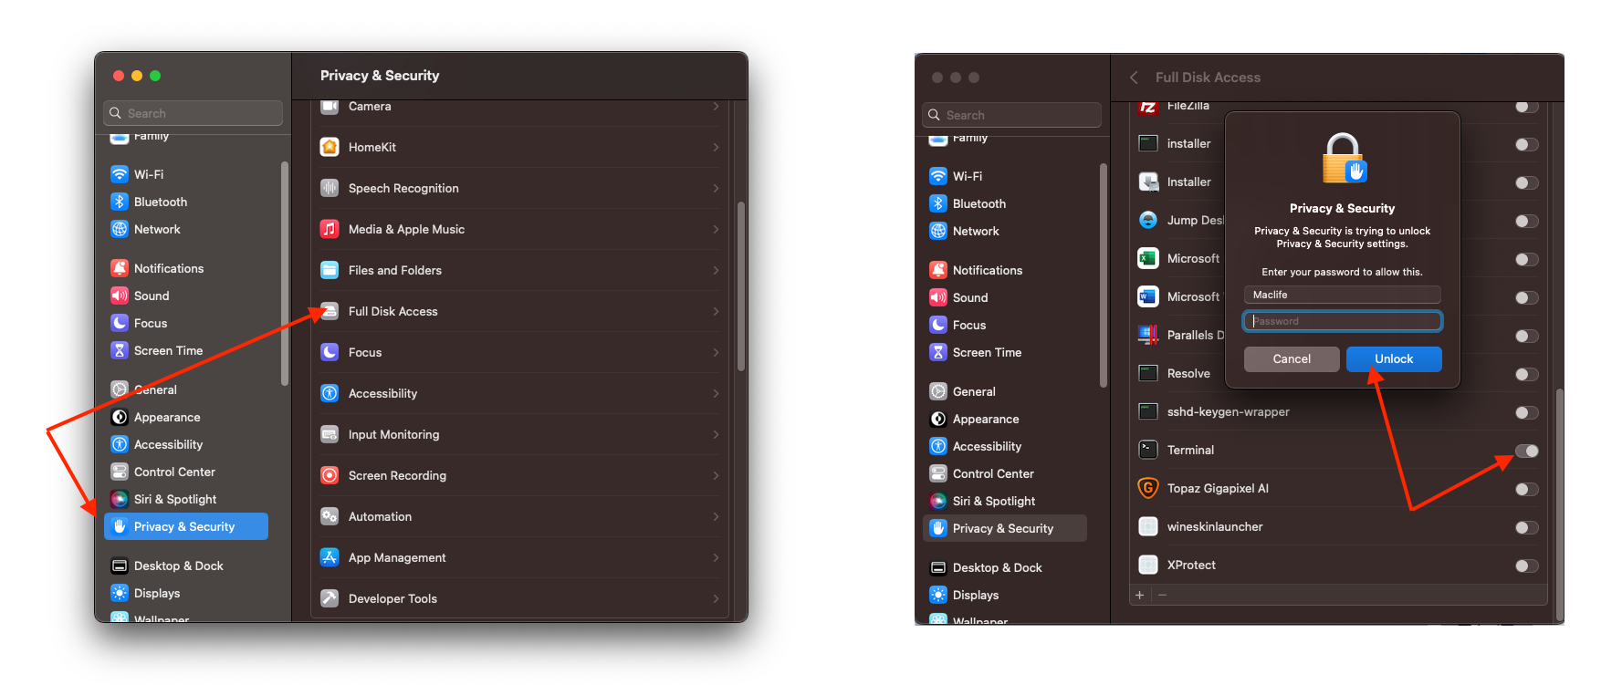This screenshot has height=685, width=1622.
Task: Click the Privacy & Security list scrollbar
Action: pyautogui.click(x=740, y=285)
